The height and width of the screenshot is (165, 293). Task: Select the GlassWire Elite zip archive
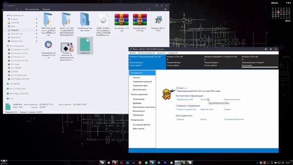tap(140, 22)
